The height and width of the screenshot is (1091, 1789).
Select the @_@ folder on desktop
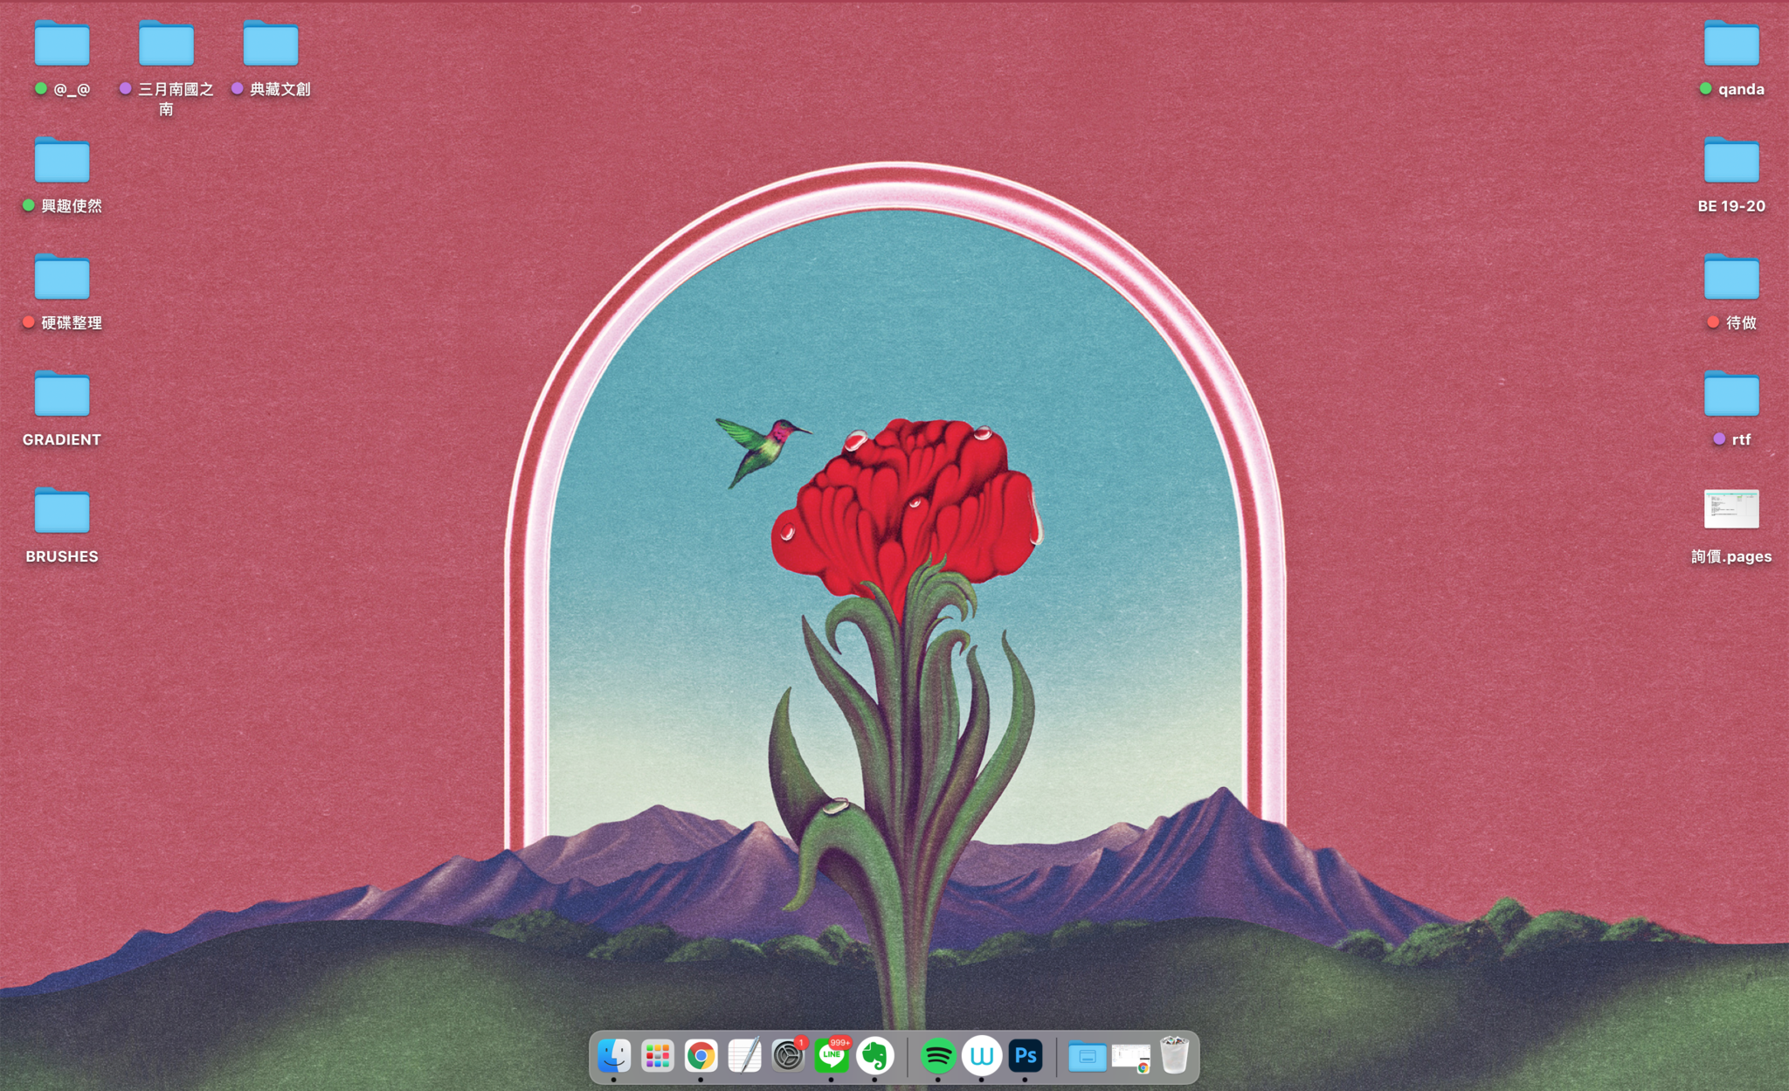(x=62, y=44)
